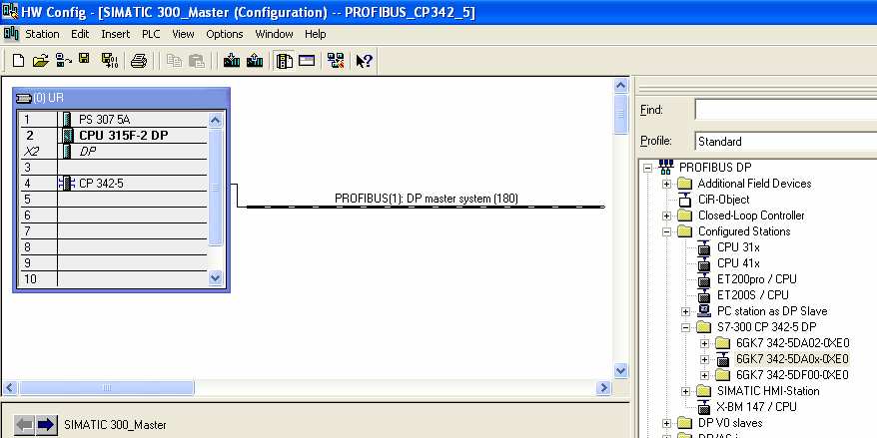The width and height of the screenshot is (877, 438).
Task: Open the Insert menu
Action: tap(115, 34)
